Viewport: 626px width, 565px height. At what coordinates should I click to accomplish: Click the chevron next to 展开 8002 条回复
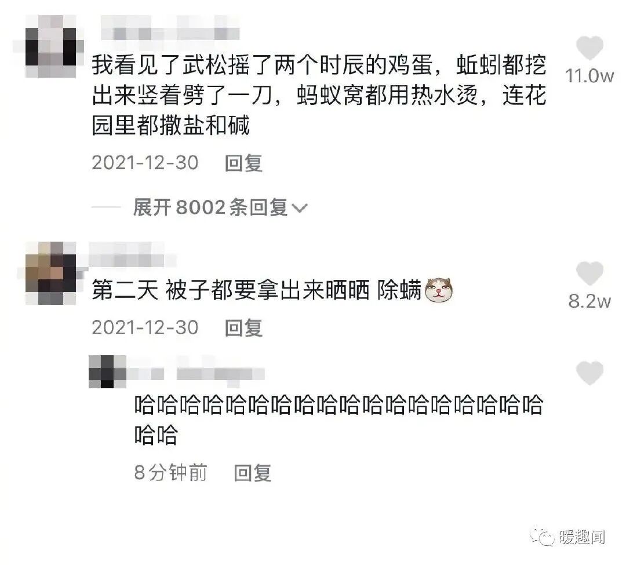(x=300, y=208)
